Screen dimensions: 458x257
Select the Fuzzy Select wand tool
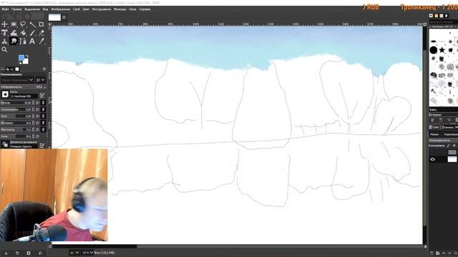tap(32, 24)
